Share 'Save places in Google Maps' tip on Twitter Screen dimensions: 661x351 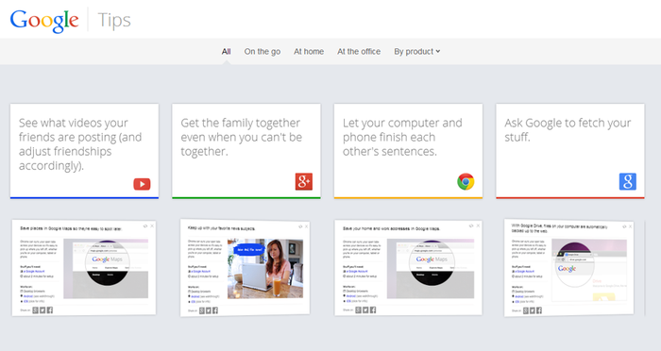coord(42,310)
